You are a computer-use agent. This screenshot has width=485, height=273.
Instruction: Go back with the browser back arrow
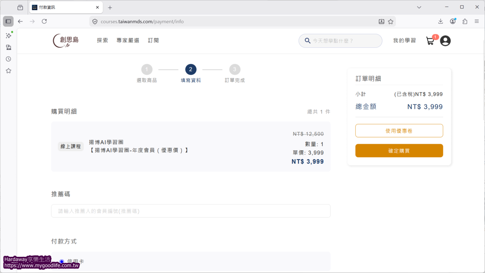coord(20,21)
